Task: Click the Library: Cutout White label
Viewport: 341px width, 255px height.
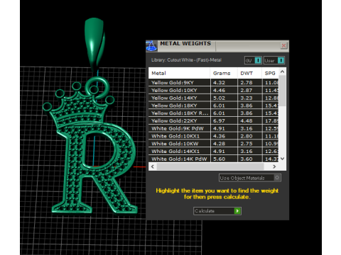Action: (186, 60)
